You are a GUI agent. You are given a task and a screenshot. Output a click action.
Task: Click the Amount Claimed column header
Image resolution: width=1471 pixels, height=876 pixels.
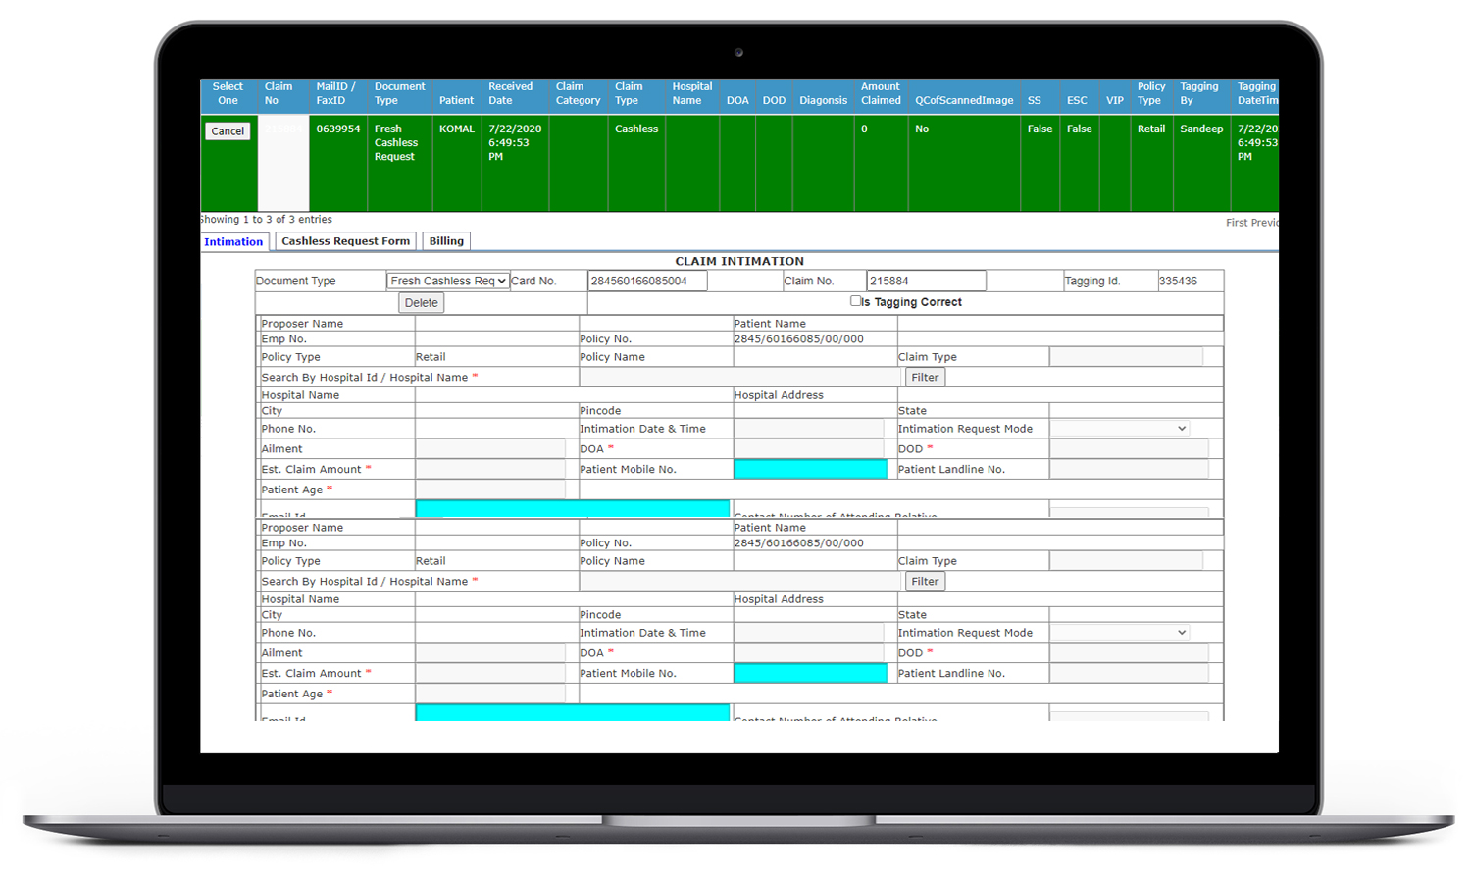880,94
